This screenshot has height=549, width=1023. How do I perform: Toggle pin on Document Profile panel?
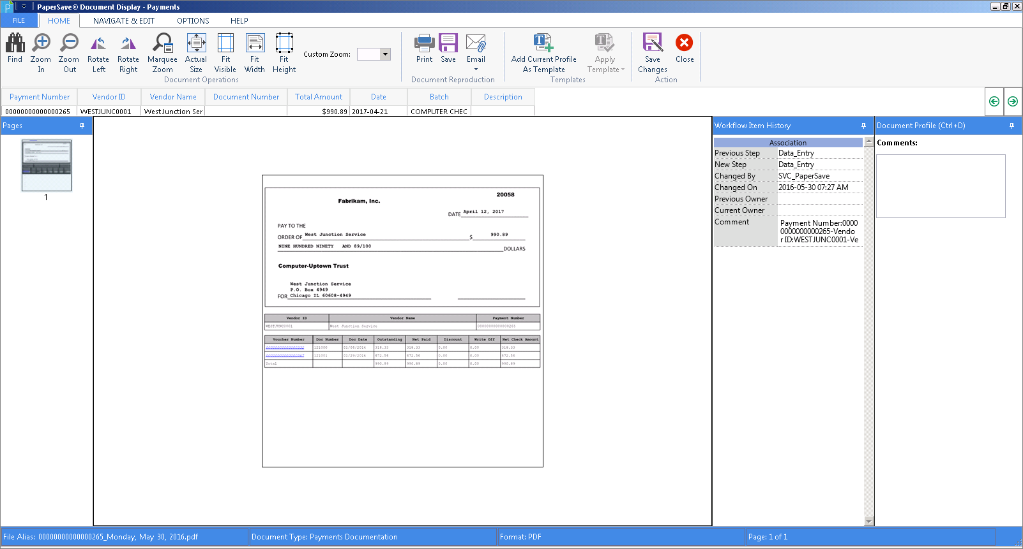1012,126
